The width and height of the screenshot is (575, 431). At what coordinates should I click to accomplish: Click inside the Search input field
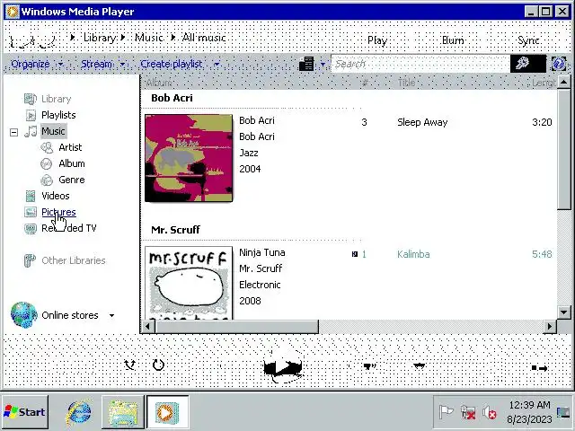point(420,64)
